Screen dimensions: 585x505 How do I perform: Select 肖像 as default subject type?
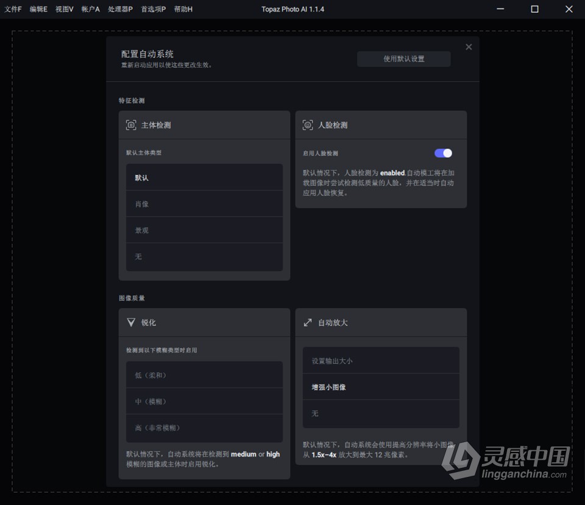[x=204, y=204]
